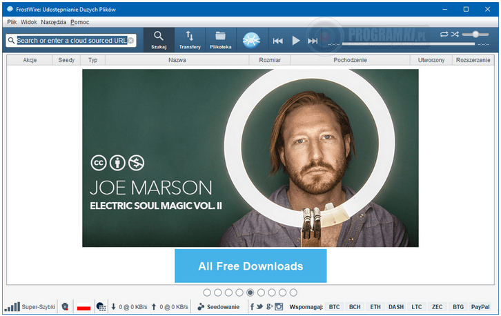Screen dimensions: 501x316
Task: Sort results by Rozszerzenie column
Action: [x=473, y=60]
